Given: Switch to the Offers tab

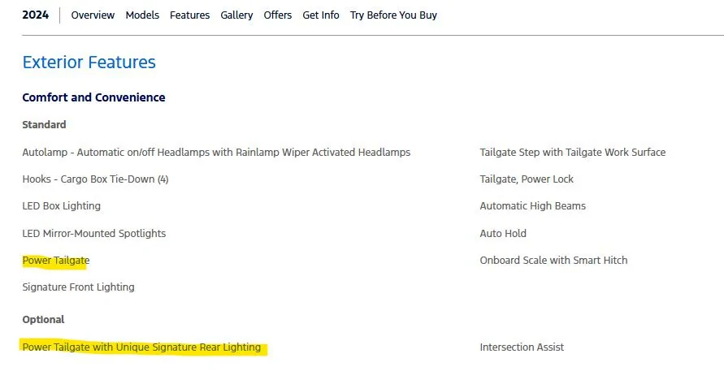Looking at the screenshot, I should click(278, 15).
